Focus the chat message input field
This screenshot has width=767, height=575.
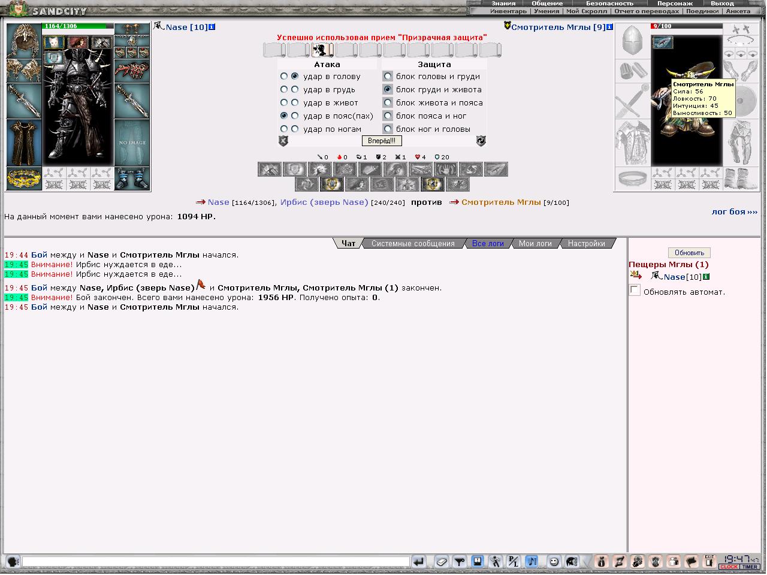[216, 561]
